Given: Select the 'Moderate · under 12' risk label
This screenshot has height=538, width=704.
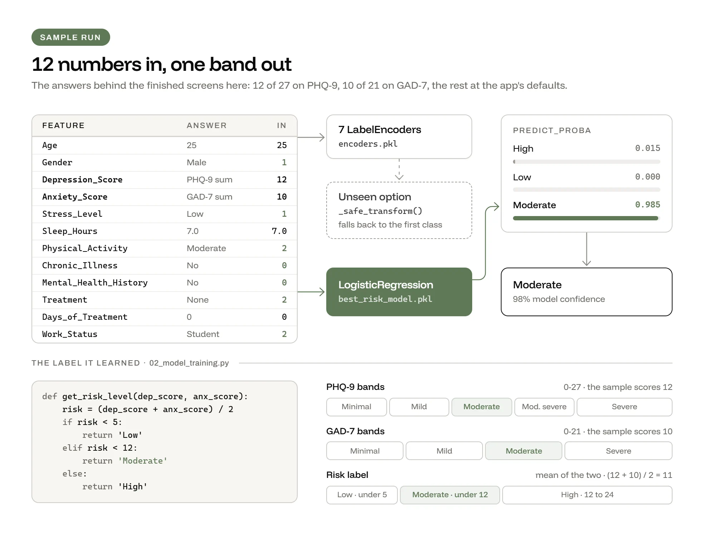Looking at the screenshot, I should [450, 495].
